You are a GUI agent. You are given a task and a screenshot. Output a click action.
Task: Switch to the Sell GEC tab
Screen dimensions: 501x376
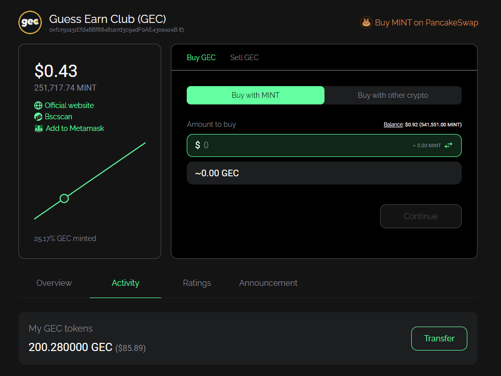pos(244,58)
